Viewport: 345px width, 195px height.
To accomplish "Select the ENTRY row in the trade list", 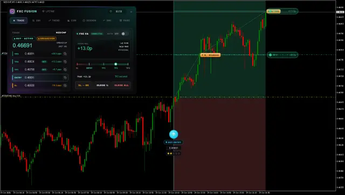I will 40,78.
